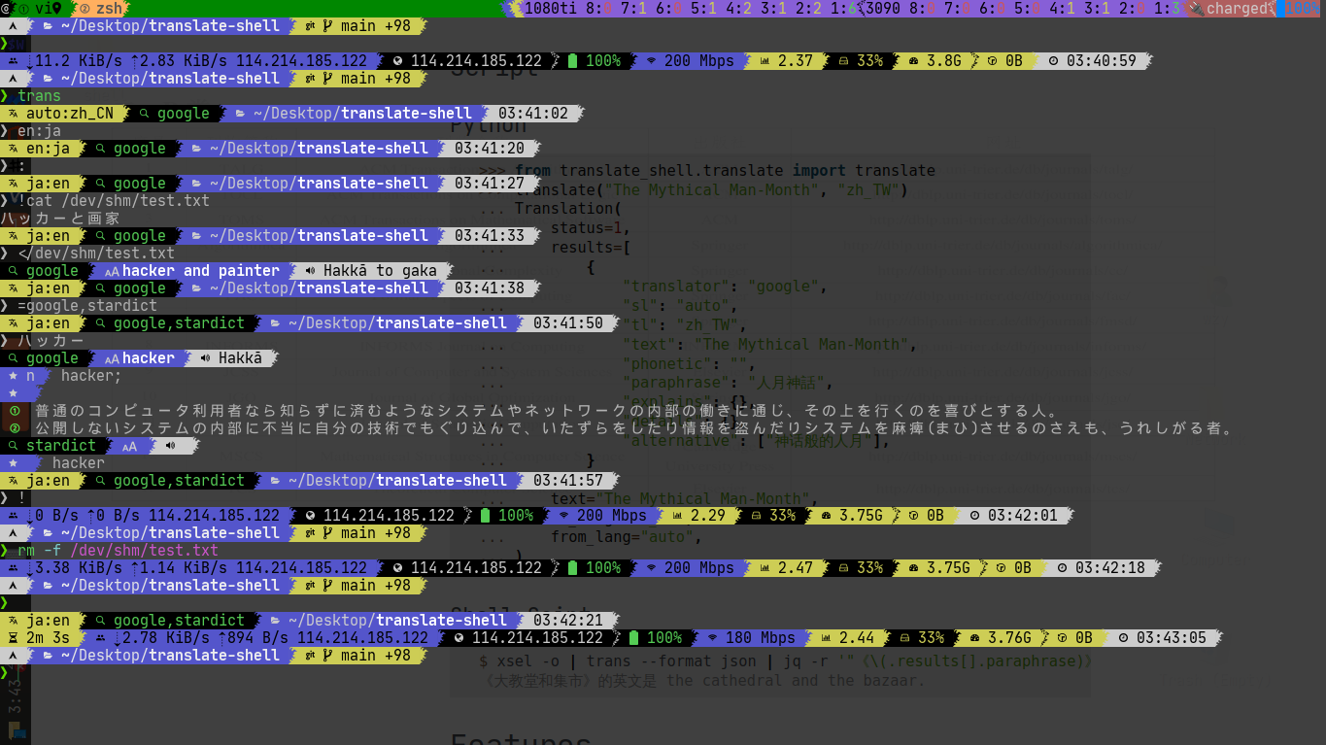Screen dimensions: 1326x745
Task: Click the load chart icon beside 2.37
Action: coord(764,60)
